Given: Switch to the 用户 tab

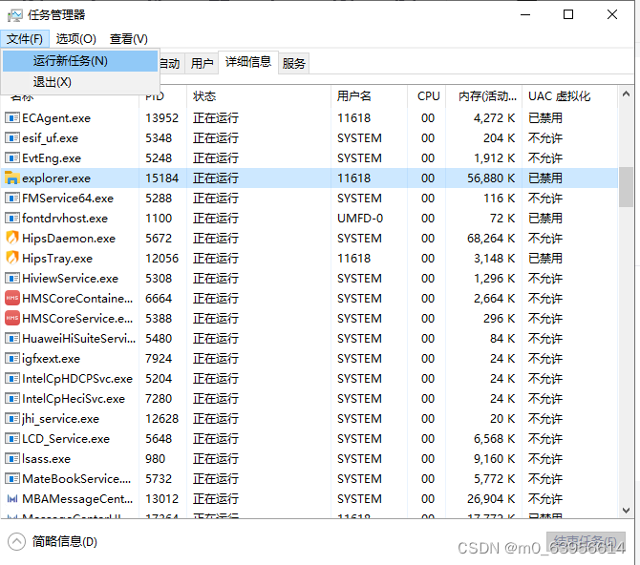Looking at the screenshot, I should [x=202, y=64].
